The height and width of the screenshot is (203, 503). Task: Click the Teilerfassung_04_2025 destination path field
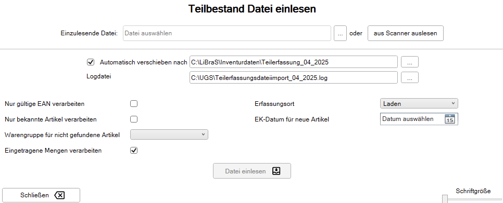[294, 62]
